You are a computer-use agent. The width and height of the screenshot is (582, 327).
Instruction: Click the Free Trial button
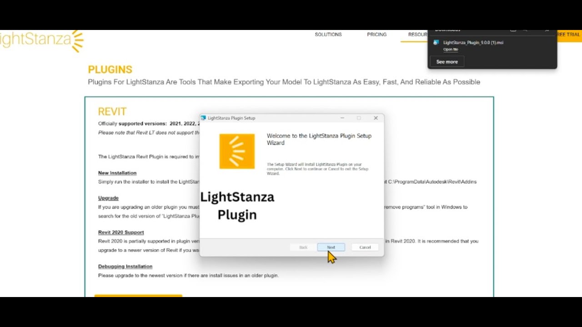click(568, 35)
